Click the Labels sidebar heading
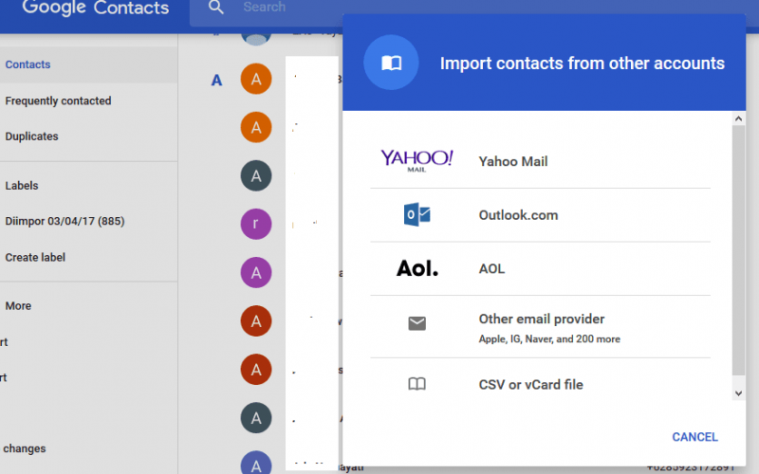This screenshot has height=474, width=759. pyautogui.click(x=22, y=185)
